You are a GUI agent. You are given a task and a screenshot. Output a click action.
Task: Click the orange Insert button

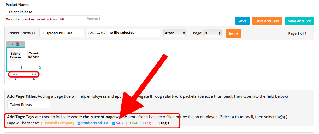point(233,33)
